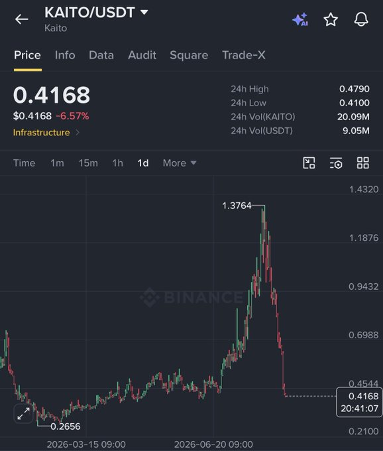Switch to the Square tab

189,55
